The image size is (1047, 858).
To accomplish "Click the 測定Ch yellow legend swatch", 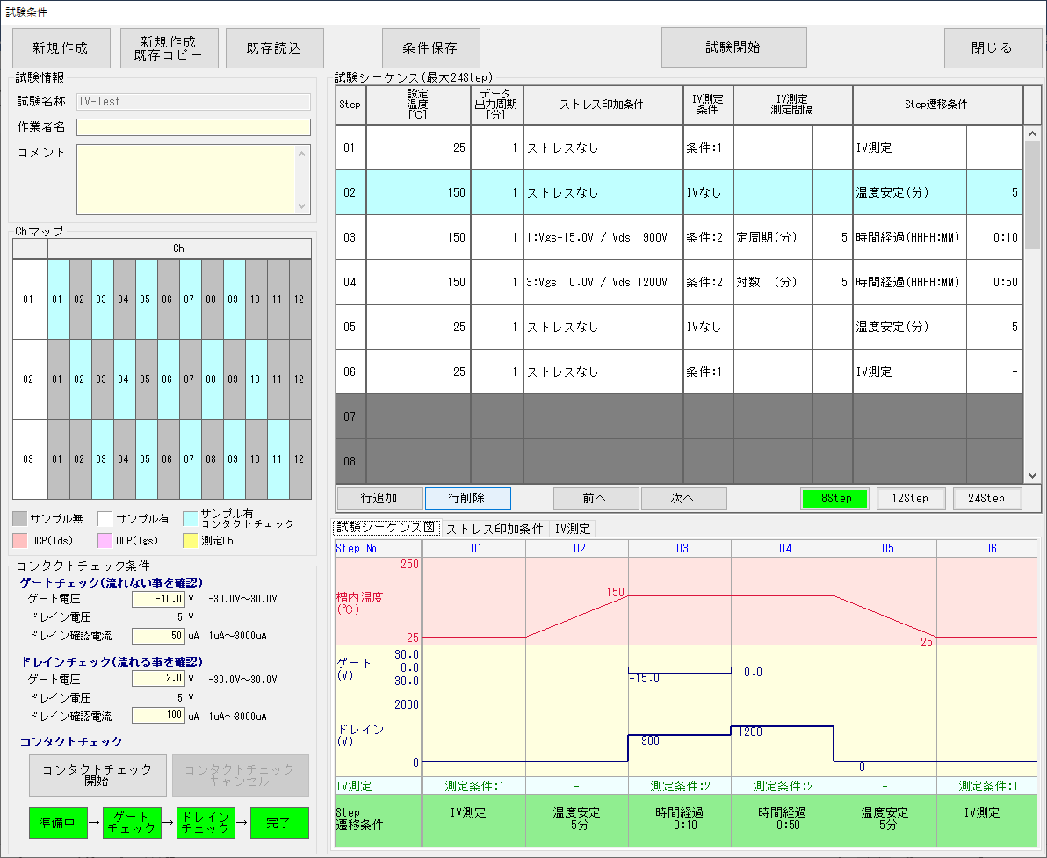I will pos(191,540).
